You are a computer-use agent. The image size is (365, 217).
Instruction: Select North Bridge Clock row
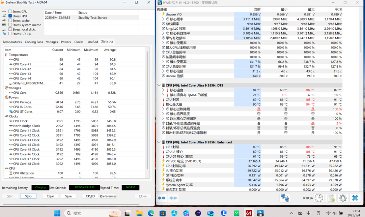pos(60,126)
